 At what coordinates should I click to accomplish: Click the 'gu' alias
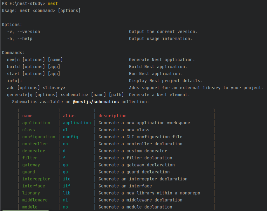point(65,172)
